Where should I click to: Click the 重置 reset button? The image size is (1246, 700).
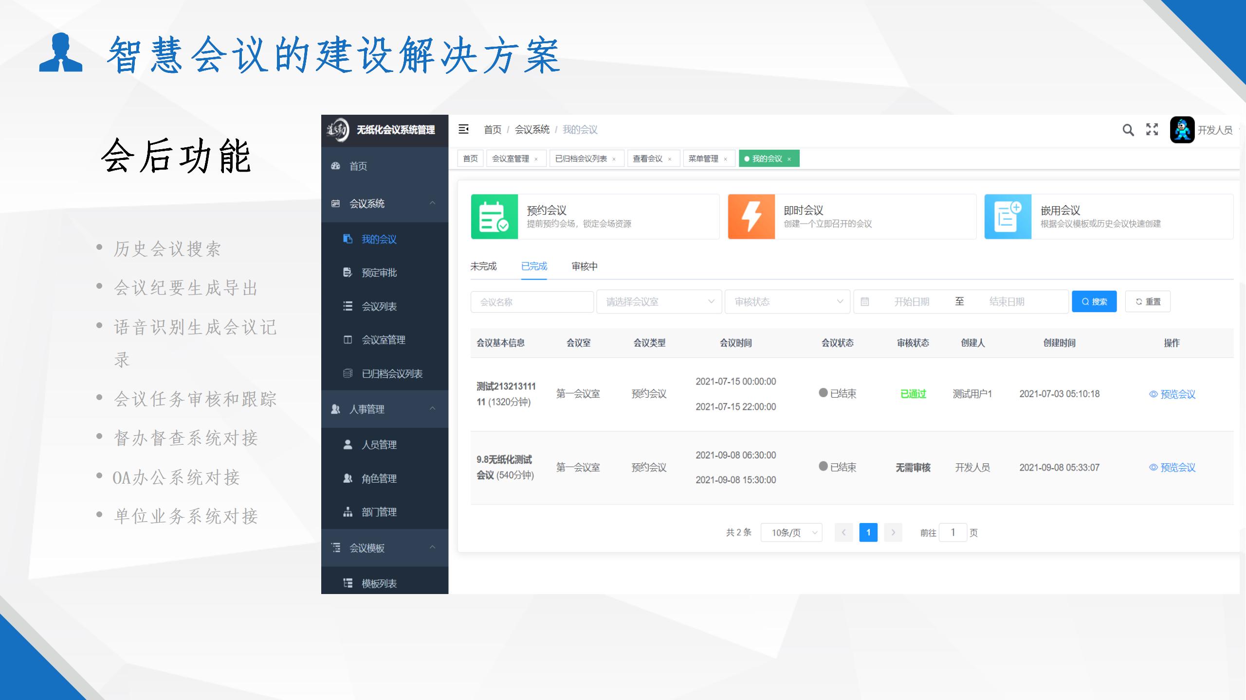[x=1147, y=302]
